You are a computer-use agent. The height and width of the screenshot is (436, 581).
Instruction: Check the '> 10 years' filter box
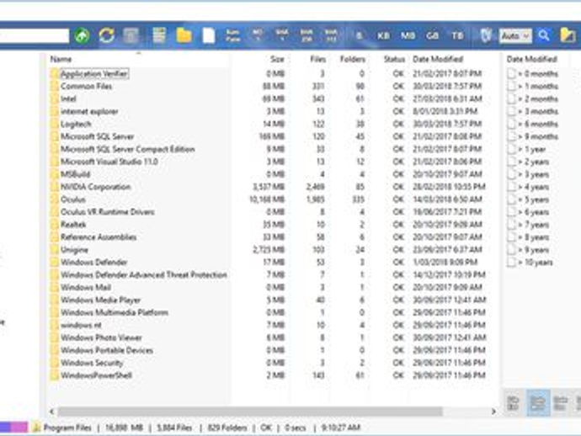point(511,263)
